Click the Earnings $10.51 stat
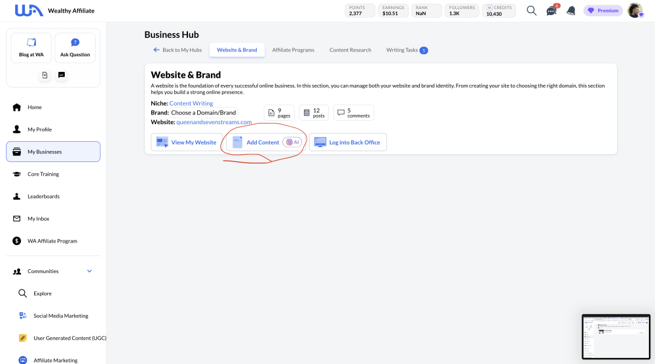The image size is (655, 364). (x=393, y=10)
